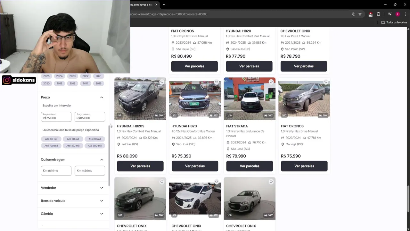410x231 pixels.
Task: Click heart icon on white Chevrolet Onix card
Action: click(x=217, y=182)
